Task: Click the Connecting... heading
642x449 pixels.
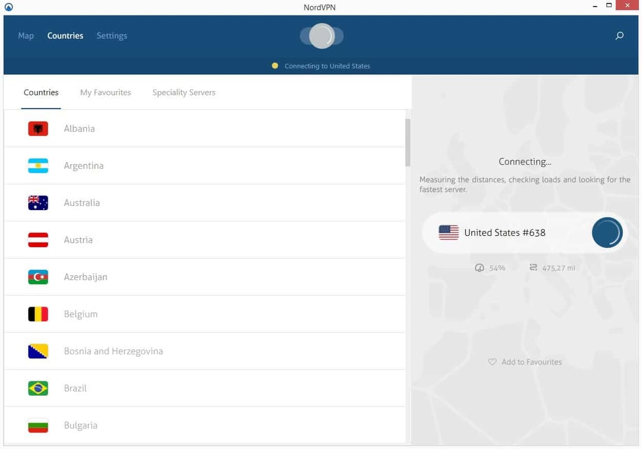Action: (525, 161)
